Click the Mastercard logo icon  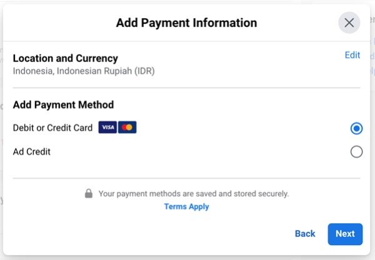[x=127, y=127]
